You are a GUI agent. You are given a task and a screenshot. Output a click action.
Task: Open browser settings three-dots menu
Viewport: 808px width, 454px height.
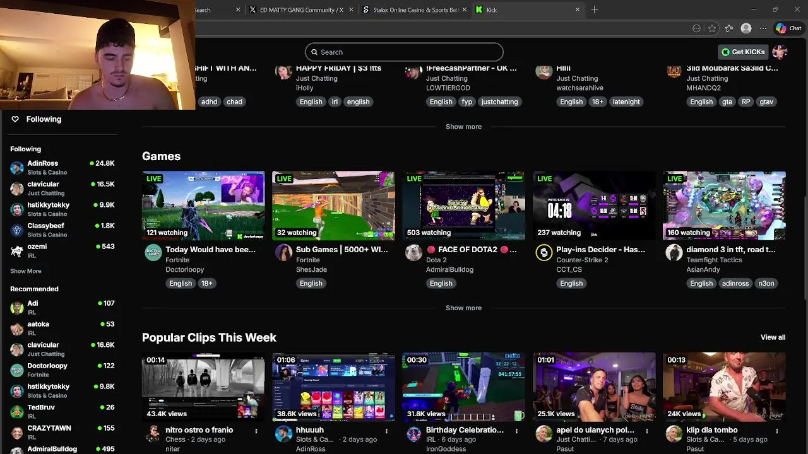763,28
